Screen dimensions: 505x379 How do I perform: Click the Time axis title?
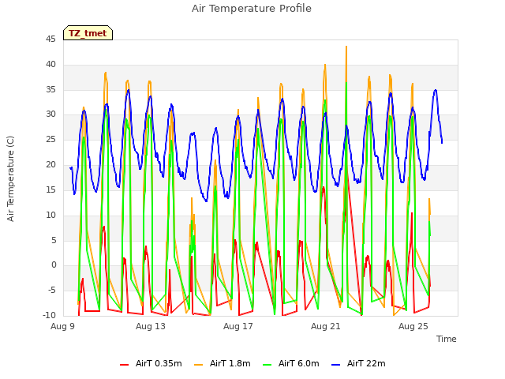446,339
